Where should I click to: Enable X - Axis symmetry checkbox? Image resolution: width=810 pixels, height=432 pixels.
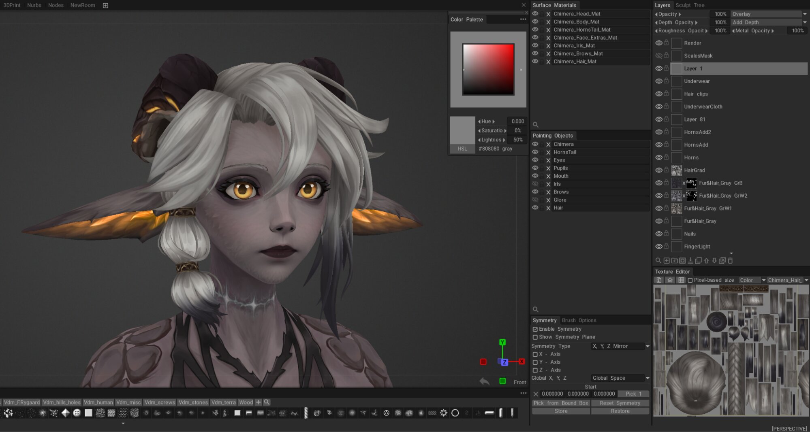[535, 354]
